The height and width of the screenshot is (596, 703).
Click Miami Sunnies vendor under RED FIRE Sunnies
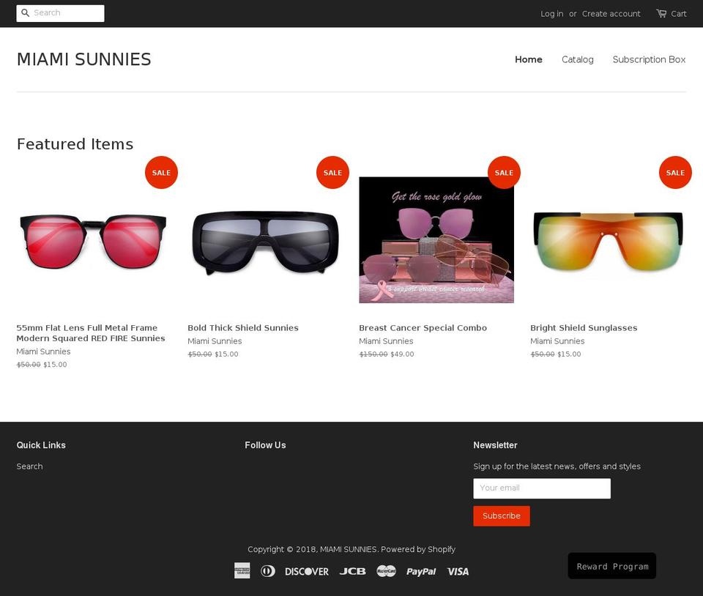pyautogui.click(x=43, y=351)
